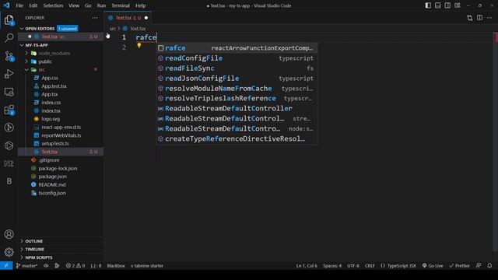Open the Source Control view
The height and width of the screenshot is (280, 498).
[x=9, y=56]
